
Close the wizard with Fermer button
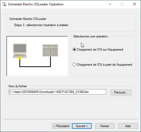[x=105, y=126]
